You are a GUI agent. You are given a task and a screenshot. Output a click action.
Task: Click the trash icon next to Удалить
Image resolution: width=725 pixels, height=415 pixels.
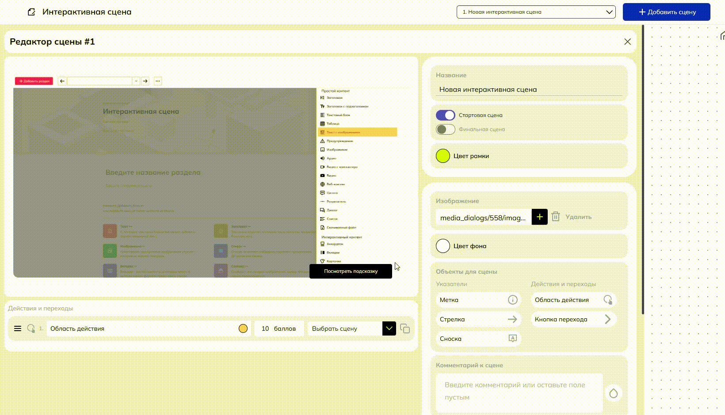click(x=556, y=217)
